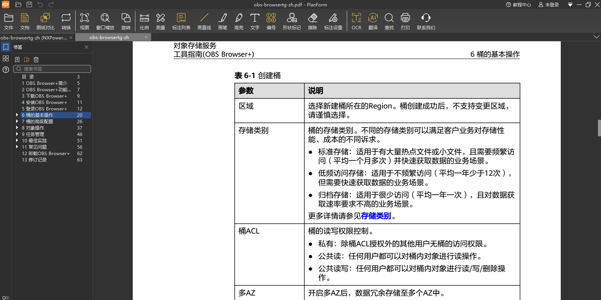Follow the 存储类别 hyperlink in document

click(376, 216)
